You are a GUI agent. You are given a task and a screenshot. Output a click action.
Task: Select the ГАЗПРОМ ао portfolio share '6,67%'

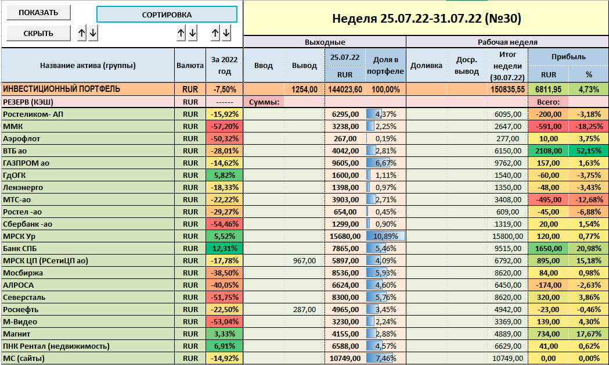[385, 163]
